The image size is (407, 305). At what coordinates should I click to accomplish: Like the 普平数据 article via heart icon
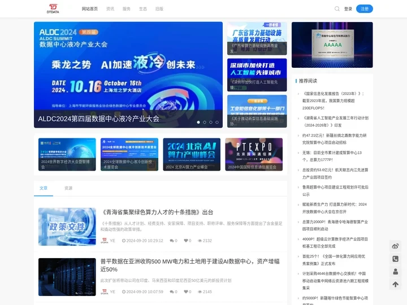[x=186, y=292]
